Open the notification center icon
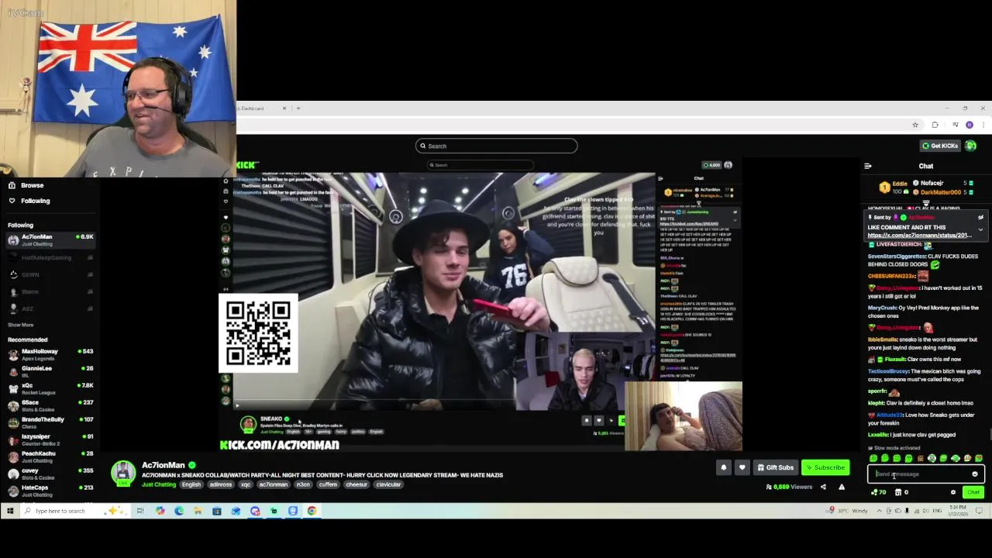This screenshot has width=992, height=558. point(979,511)
